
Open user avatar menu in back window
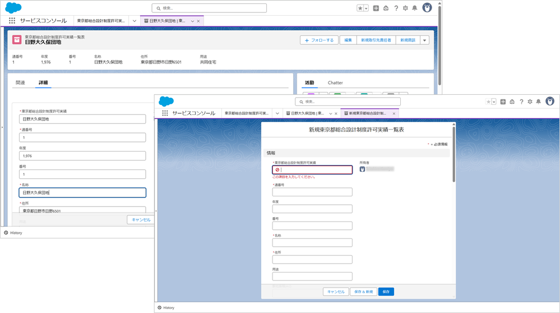tap(427, 7)
